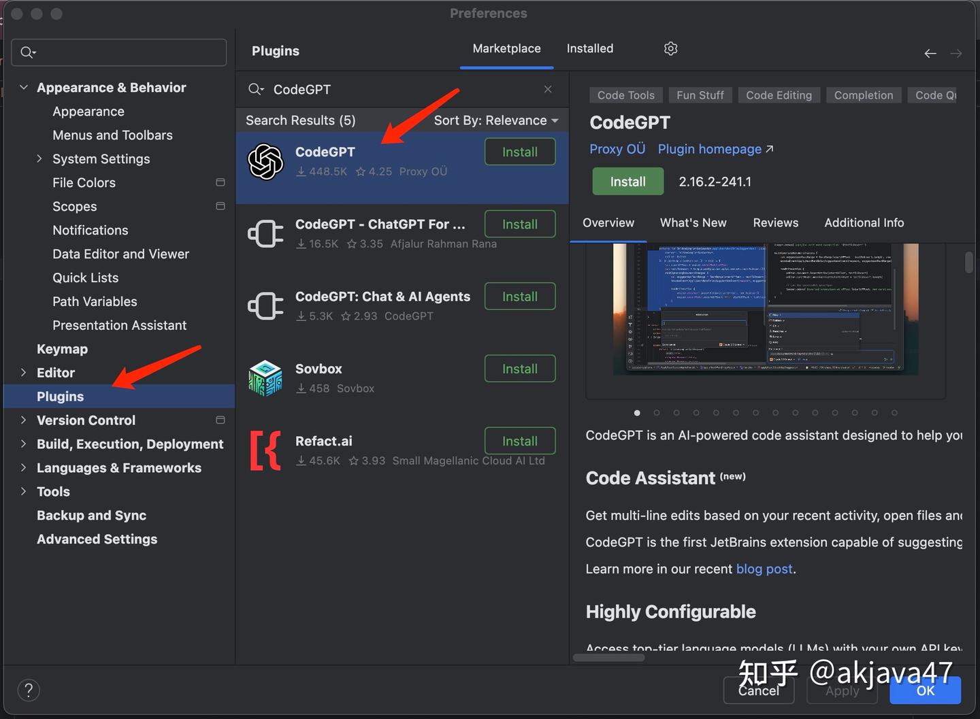
Task: Click the CodeGPT OpenAI knot logo
Action: (x=265, y=162)
